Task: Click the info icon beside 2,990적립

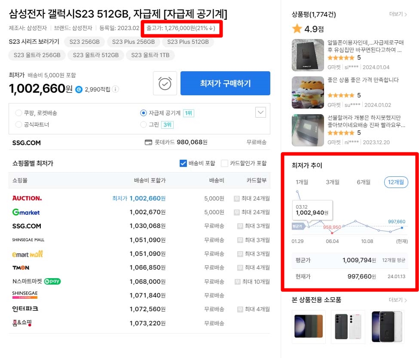Action: coord(116,89)
